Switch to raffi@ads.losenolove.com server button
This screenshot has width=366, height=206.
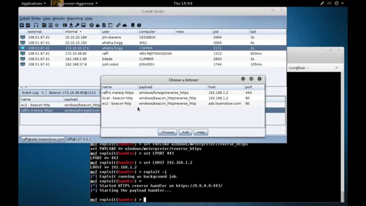click(43, 139)
